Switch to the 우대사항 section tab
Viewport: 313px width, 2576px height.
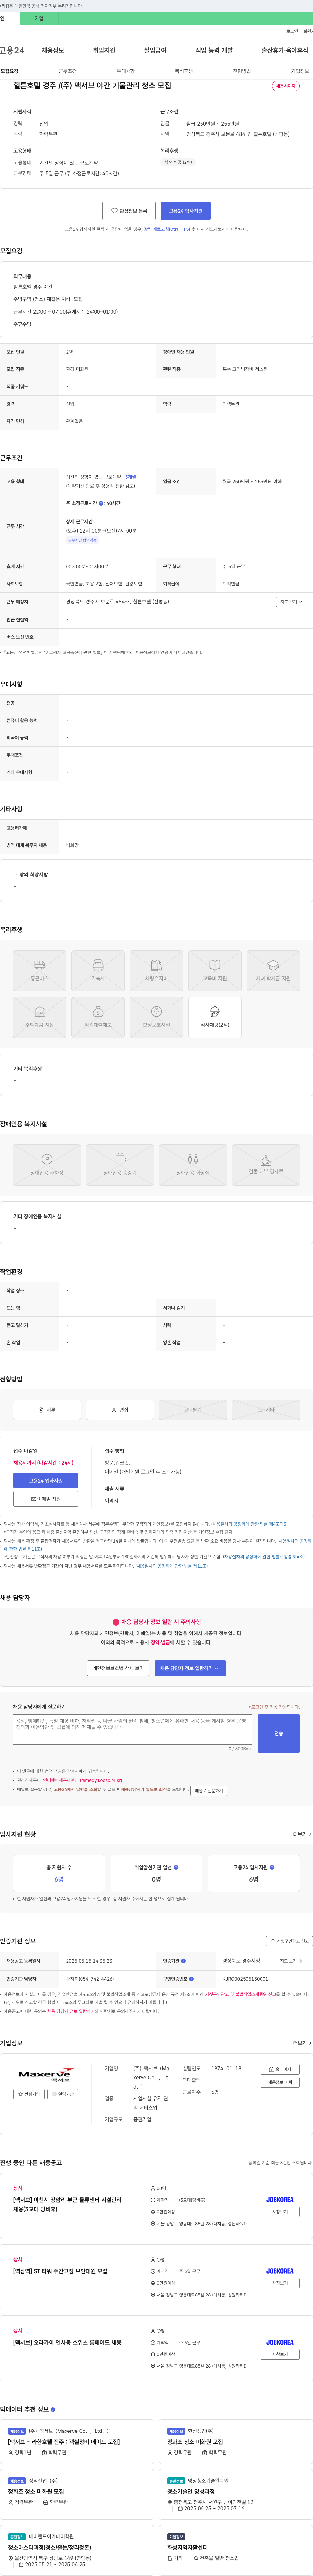126,71
